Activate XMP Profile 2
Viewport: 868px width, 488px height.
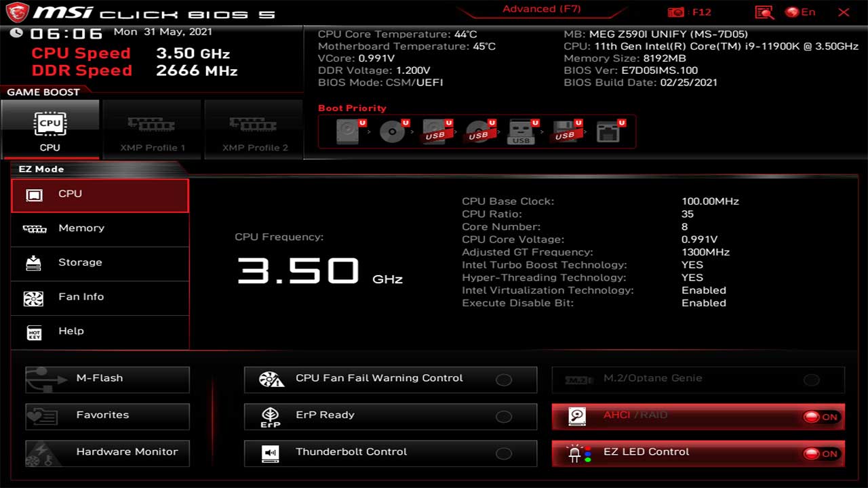coord(254,129)
